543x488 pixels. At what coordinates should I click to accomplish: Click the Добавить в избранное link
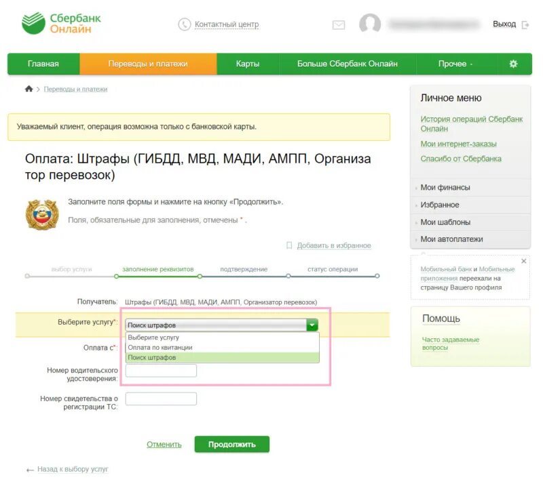(334, 245)
